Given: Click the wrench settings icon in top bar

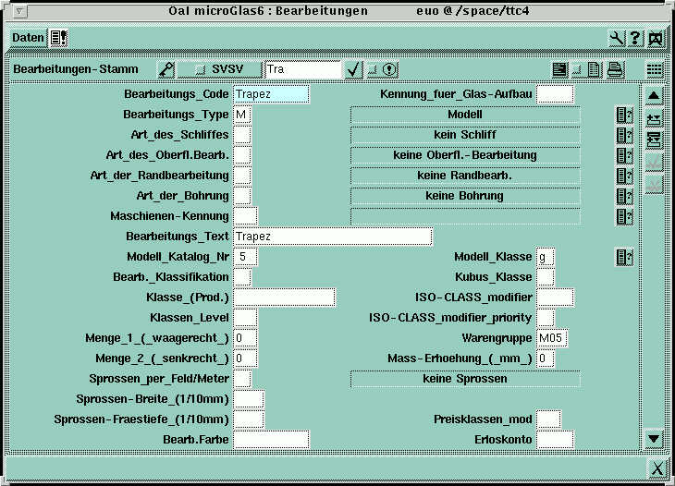Looking at the screenshot, I should point(617,38).
